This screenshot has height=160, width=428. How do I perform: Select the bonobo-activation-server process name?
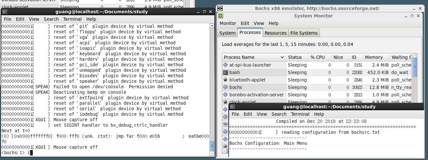click(x=256, y=95)
